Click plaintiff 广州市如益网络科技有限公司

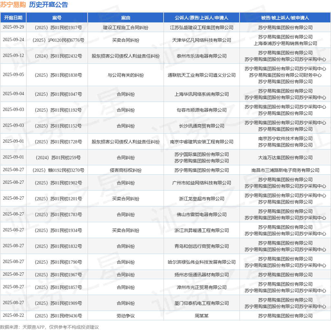202,183
